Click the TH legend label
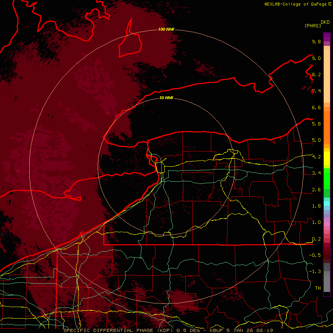Viewport: 333px width, 333px height. [x=318, y=288]
